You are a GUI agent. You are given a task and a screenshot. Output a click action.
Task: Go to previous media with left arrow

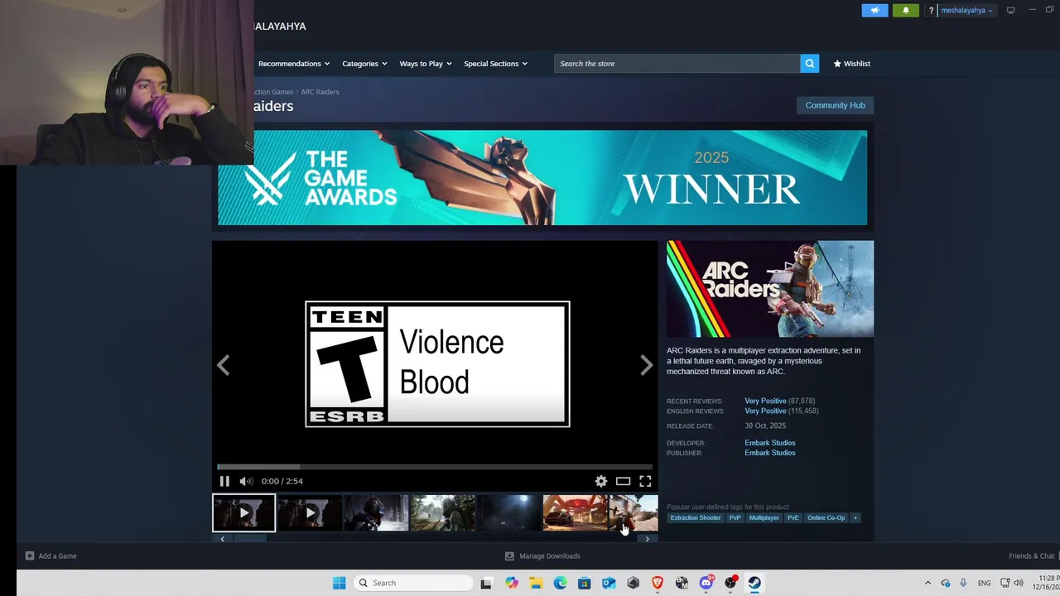[x=223, y=365]
